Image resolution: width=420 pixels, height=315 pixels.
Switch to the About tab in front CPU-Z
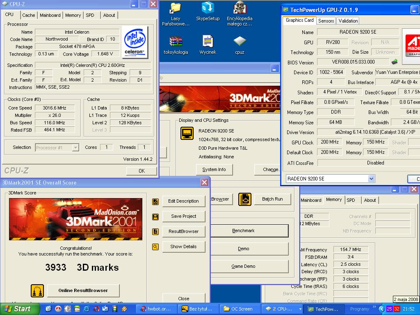point(109,15)
